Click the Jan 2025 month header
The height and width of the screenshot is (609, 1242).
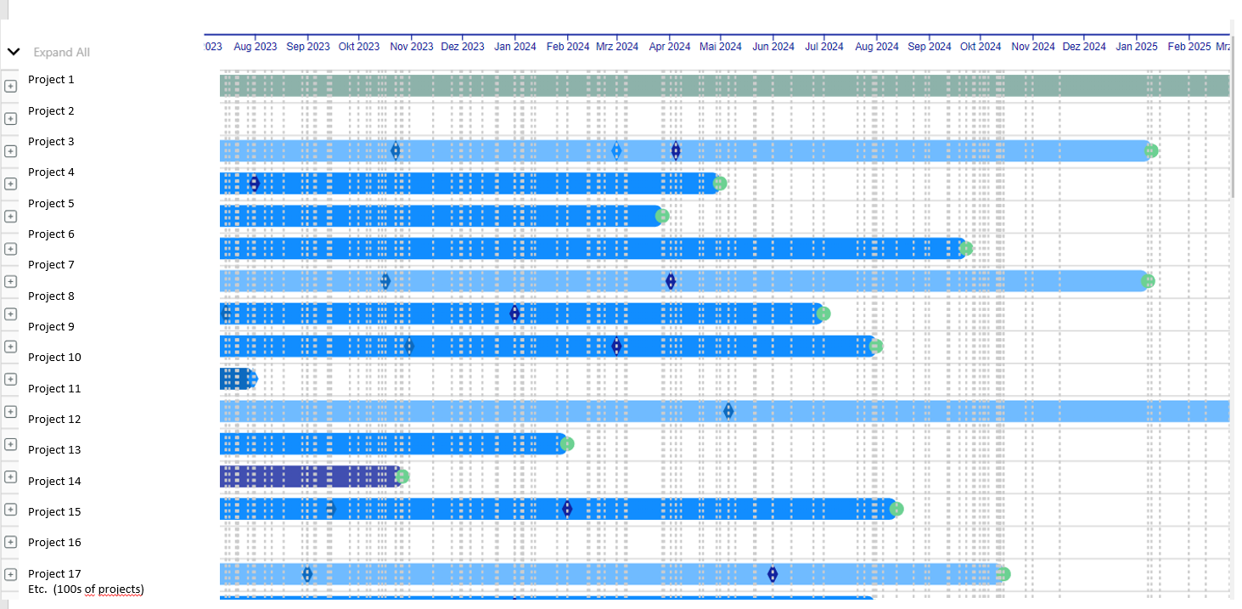tap(1137, 47)
